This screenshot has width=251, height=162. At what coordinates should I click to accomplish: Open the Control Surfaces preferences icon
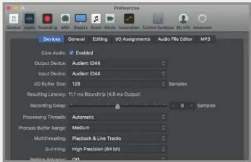pyautogui.click(x=158, y=19)
